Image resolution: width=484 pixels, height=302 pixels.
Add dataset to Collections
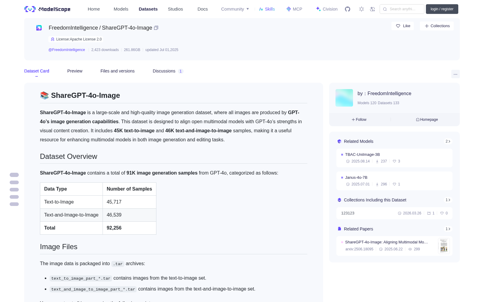pyautogui.click(x=437, y=26)
